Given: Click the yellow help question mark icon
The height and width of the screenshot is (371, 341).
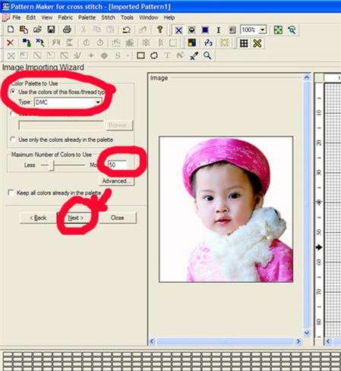Looking at the screenshot, I should [159, 30].
